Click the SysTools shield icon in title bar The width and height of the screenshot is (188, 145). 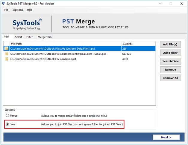(3, 4)
